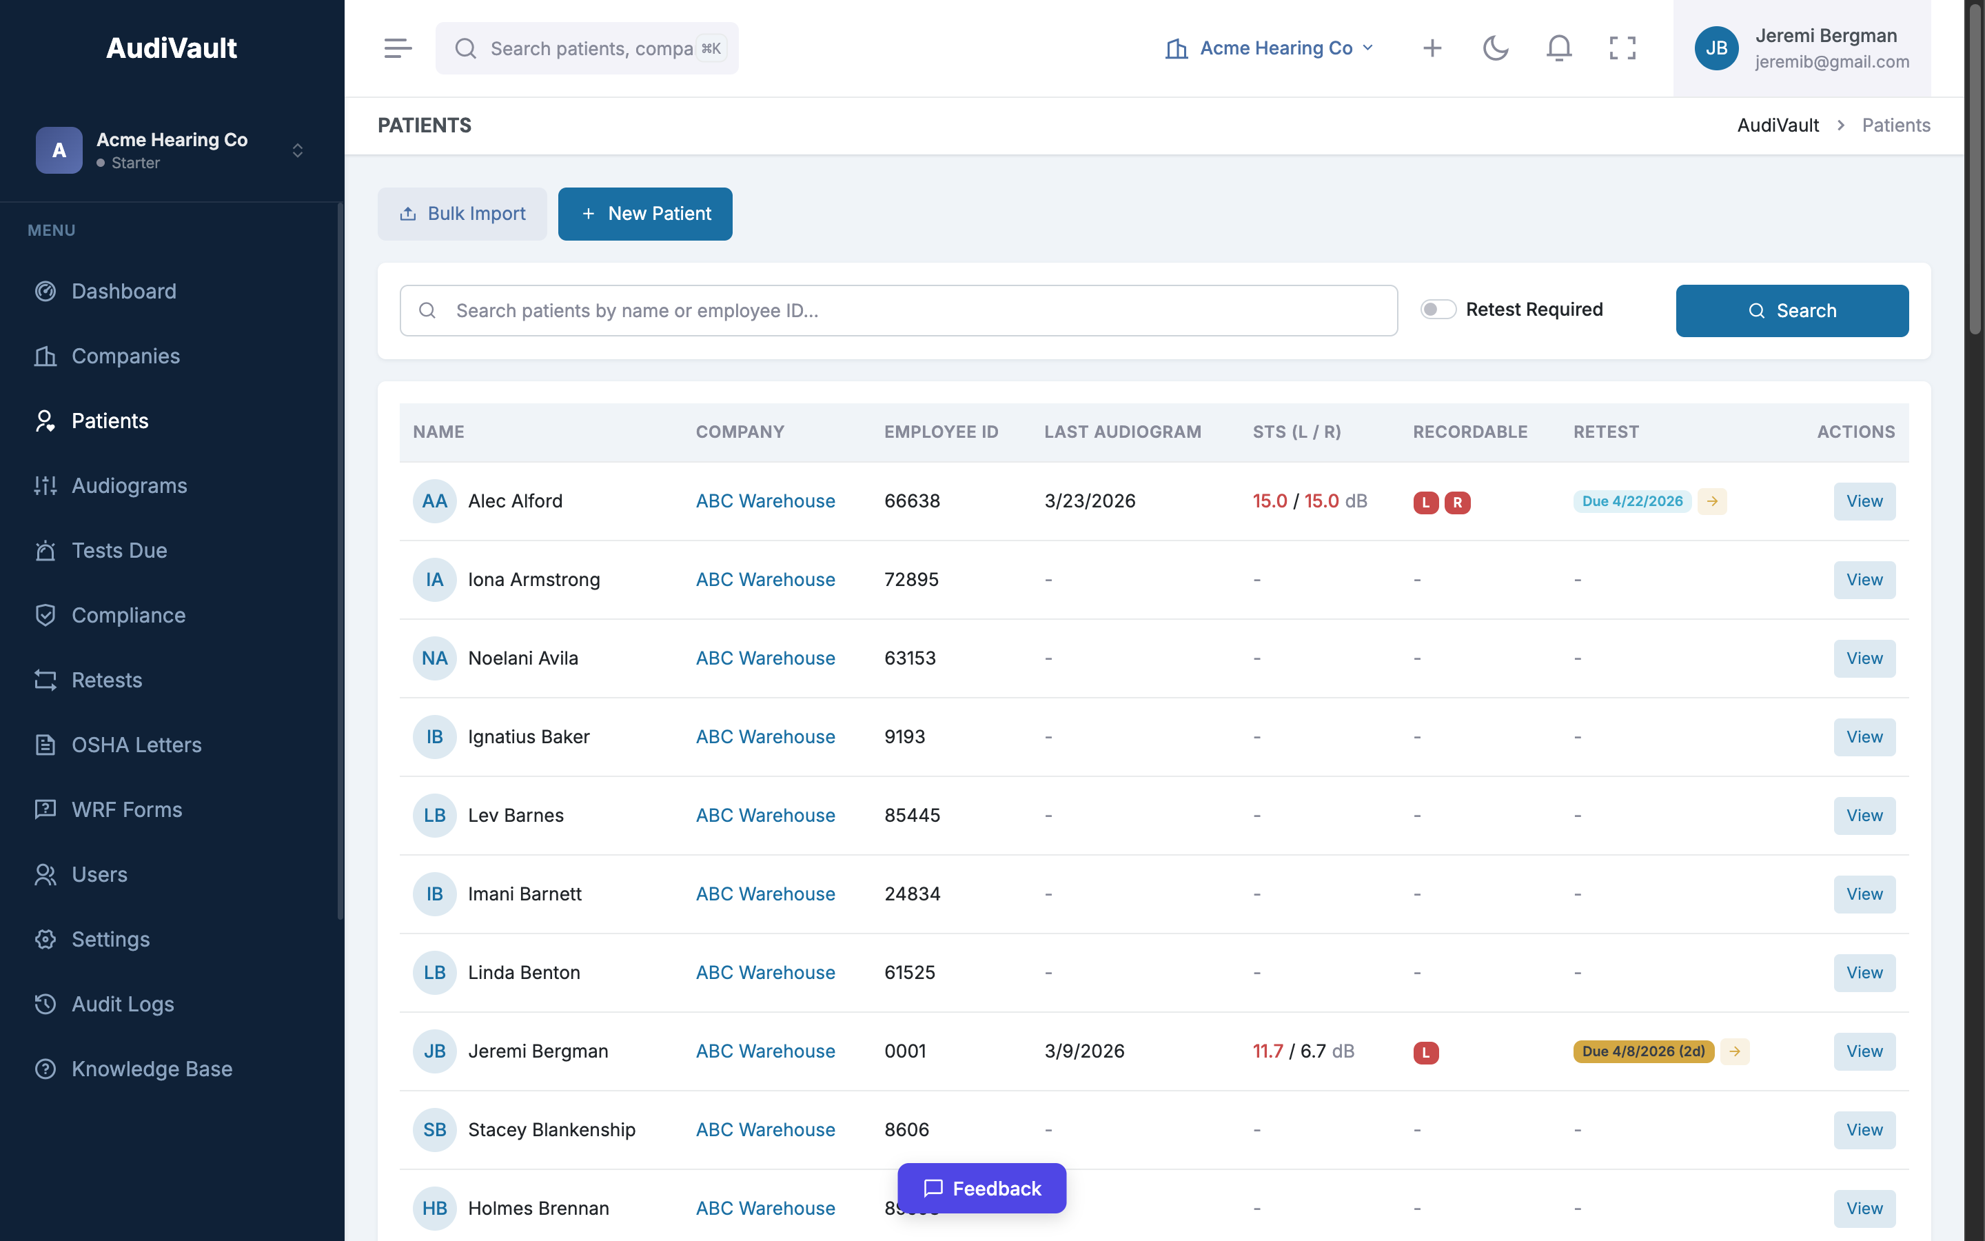The width and height of the screenshot is (1985, 1241).
Task: Go to the Knowledge Base menu entry
Action: [151, 1069]
